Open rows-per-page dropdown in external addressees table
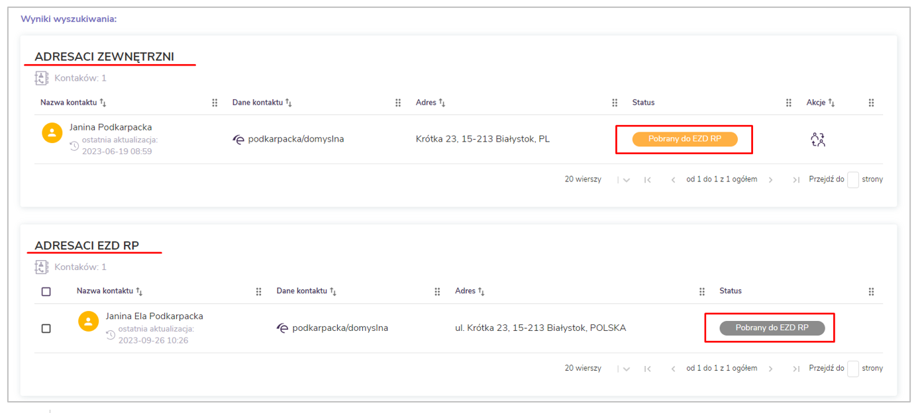922x413 pixels. coord(626,180)
